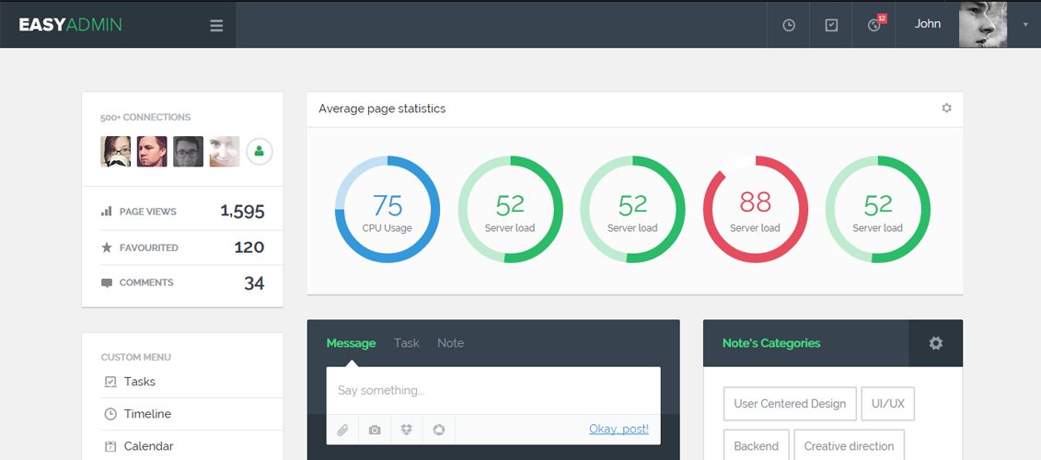This screenshot has height=460, width=1041.
Task: View the 12 notifications globe icon
Action: (x=874, y=25)
